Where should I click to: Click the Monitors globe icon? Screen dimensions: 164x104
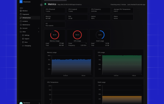coord(21,11)
